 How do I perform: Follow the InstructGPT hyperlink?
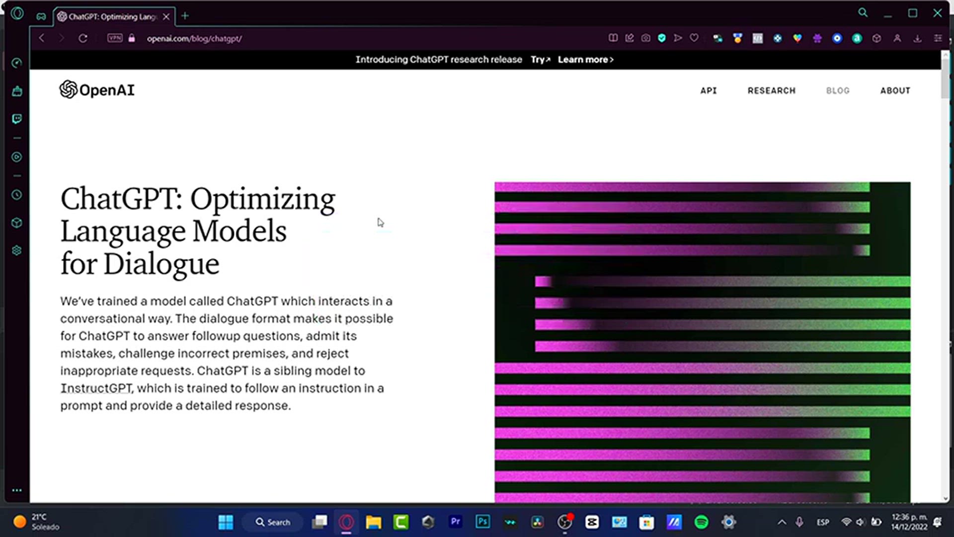coord(96,388)
